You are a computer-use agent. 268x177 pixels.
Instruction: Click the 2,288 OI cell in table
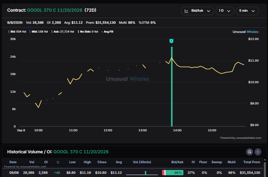click(43, 172)
